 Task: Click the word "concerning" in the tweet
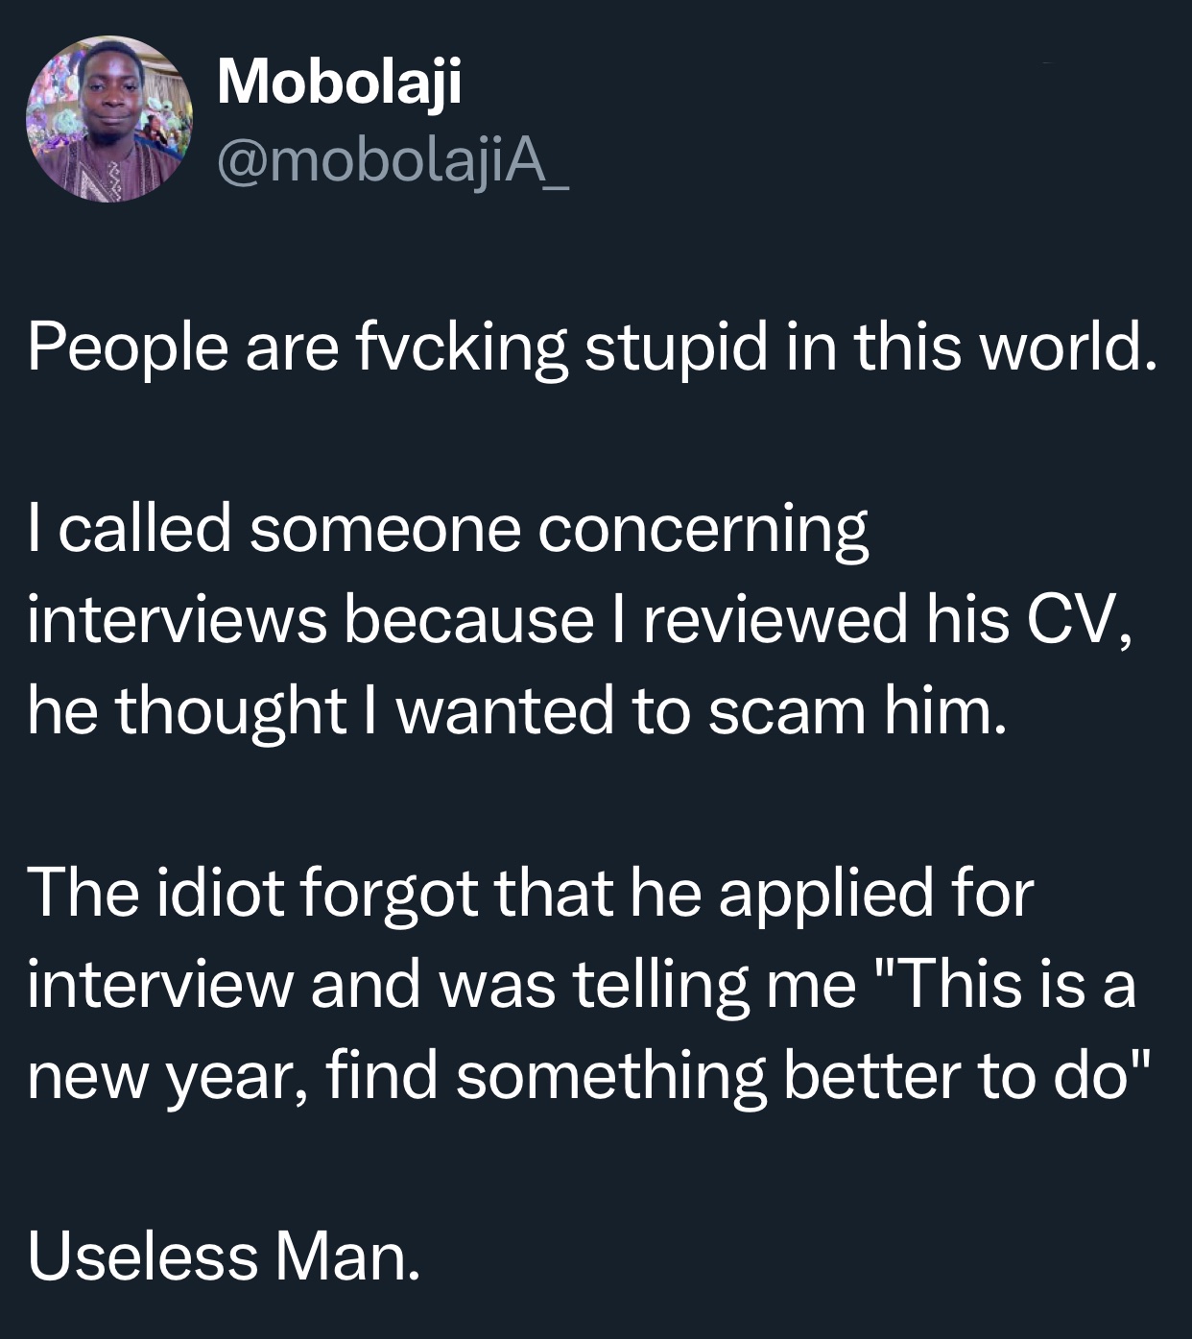pyautogui.click(x=703, y=529)
